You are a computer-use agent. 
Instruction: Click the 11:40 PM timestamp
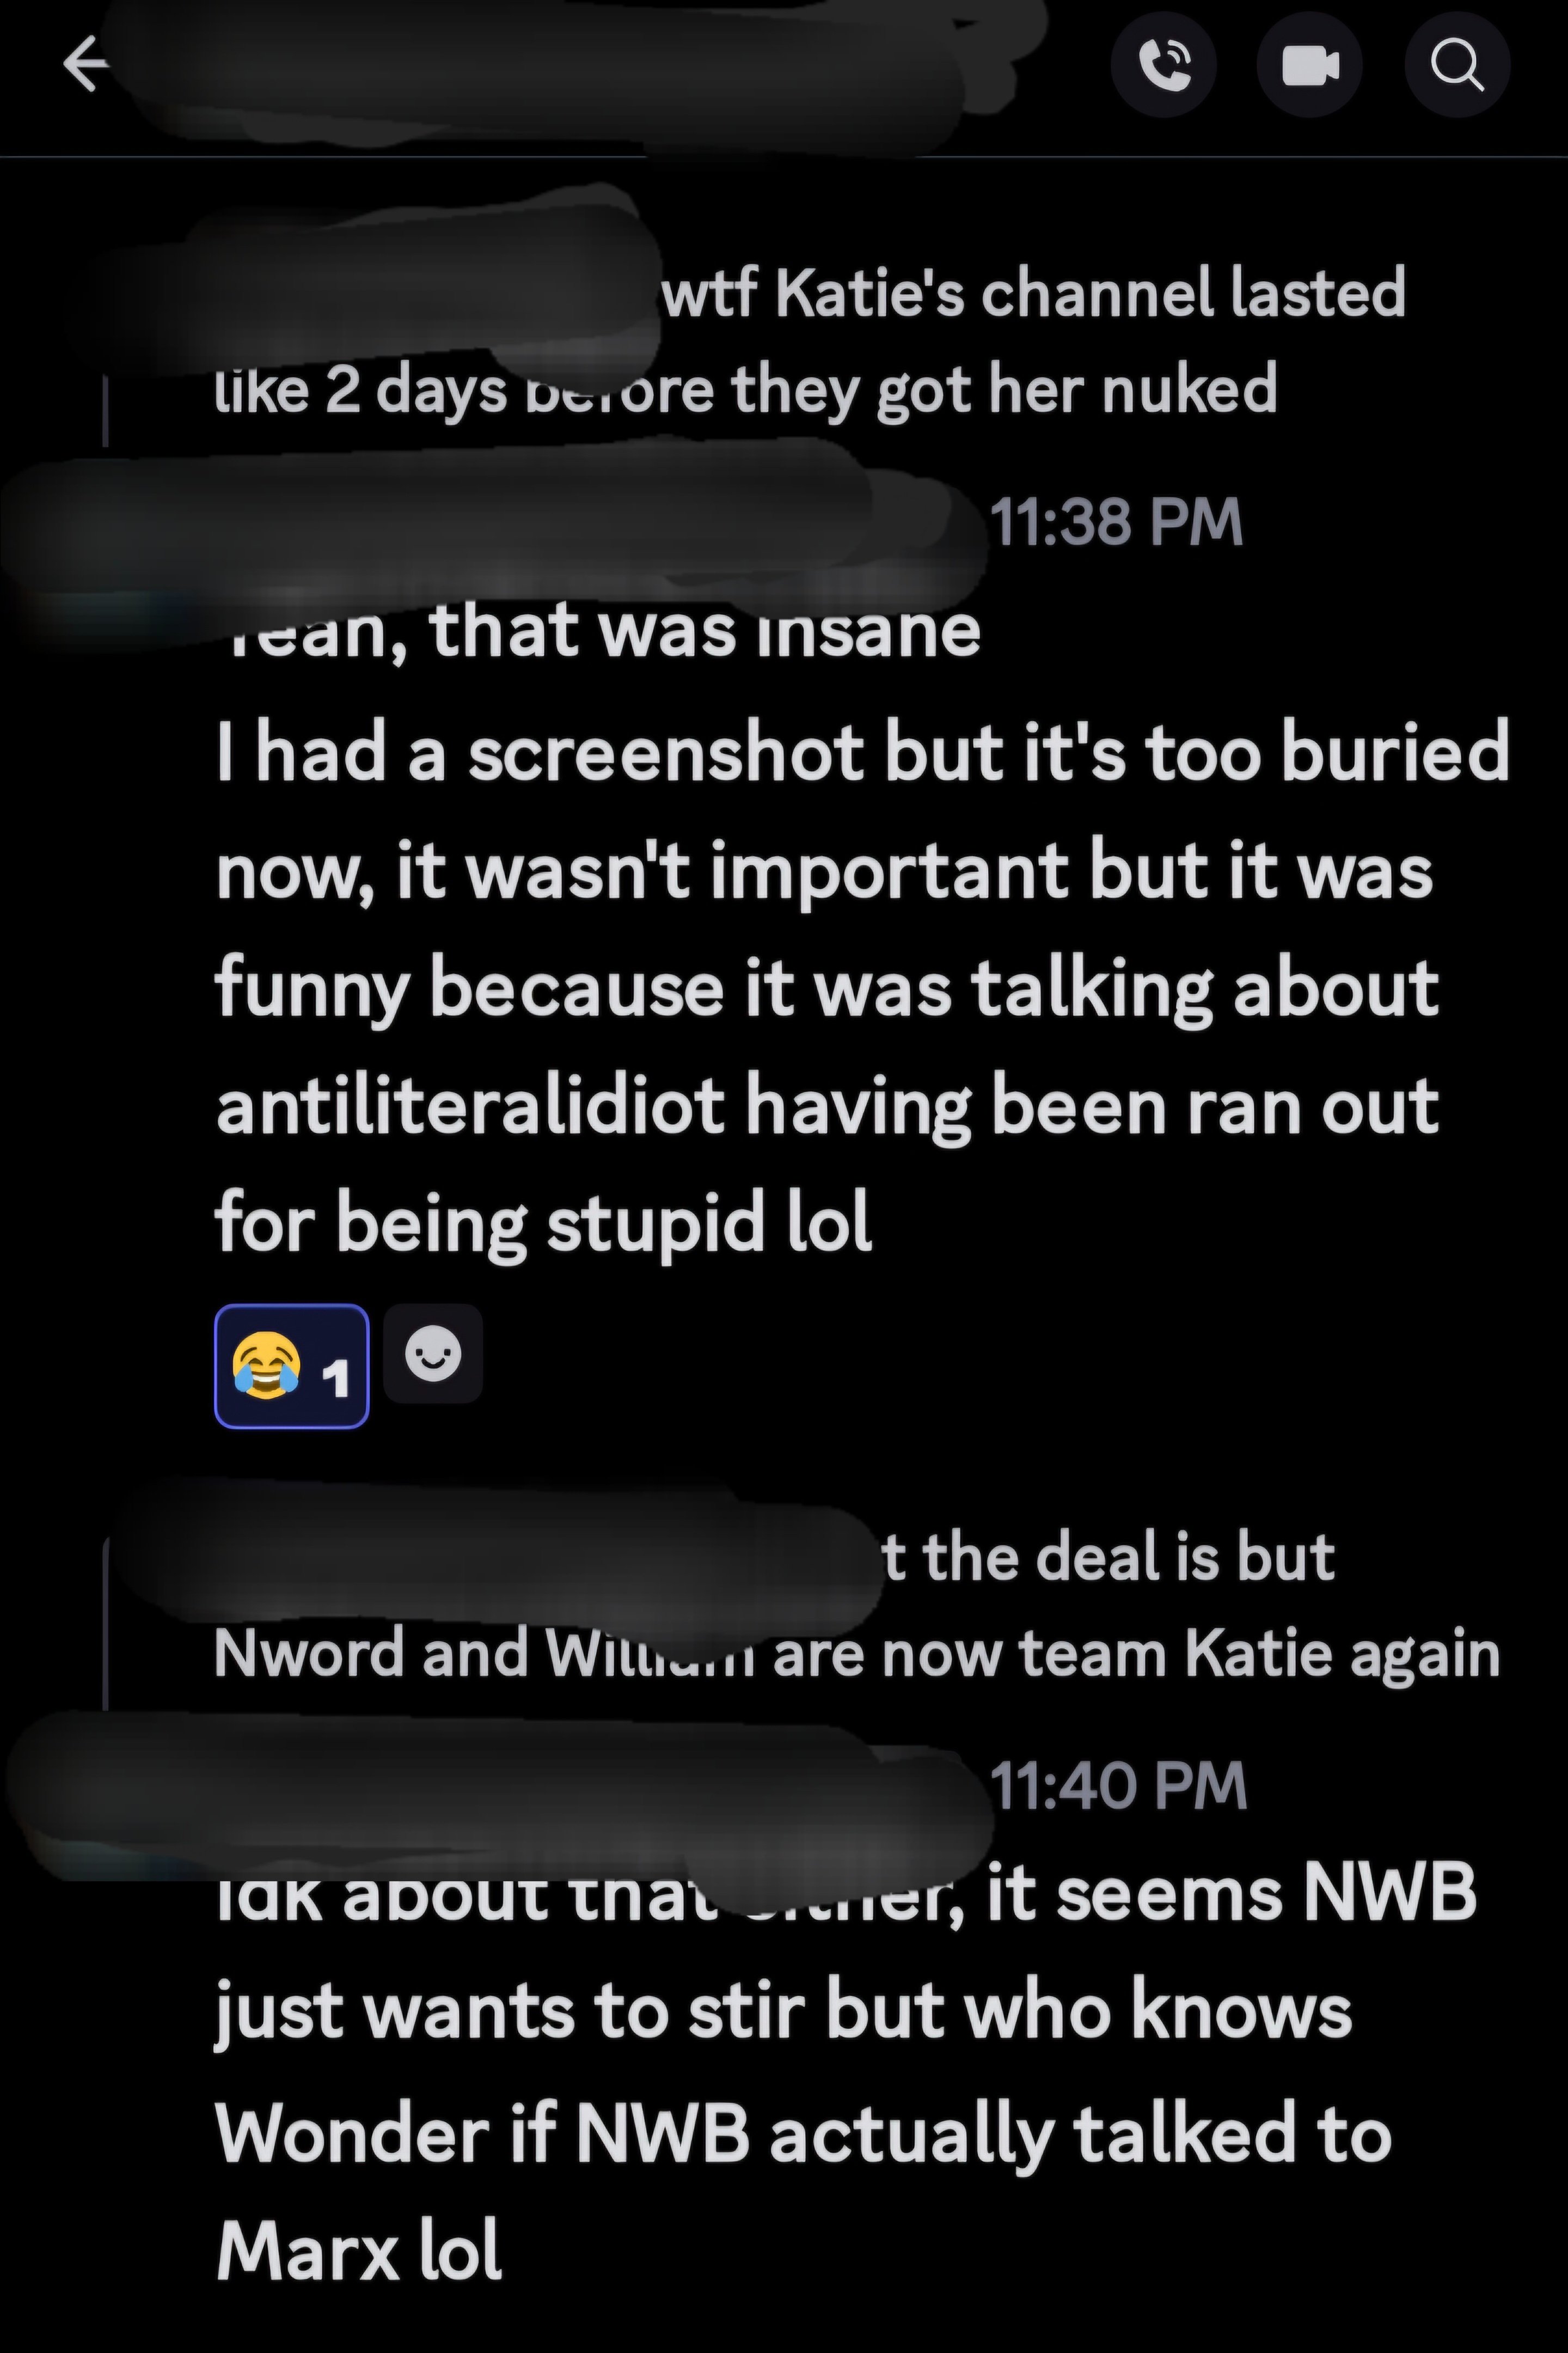click(1118, 1786)
